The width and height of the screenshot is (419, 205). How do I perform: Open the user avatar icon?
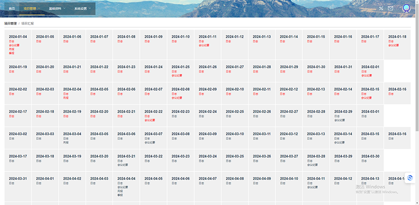click(x=406, y=8)
